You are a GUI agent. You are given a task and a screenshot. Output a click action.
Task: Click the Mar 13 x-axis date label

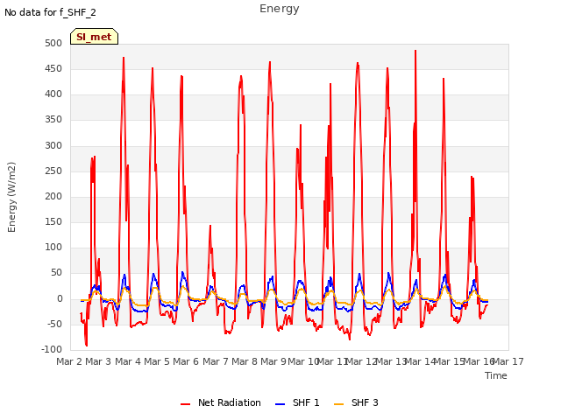tap(391, 361)
